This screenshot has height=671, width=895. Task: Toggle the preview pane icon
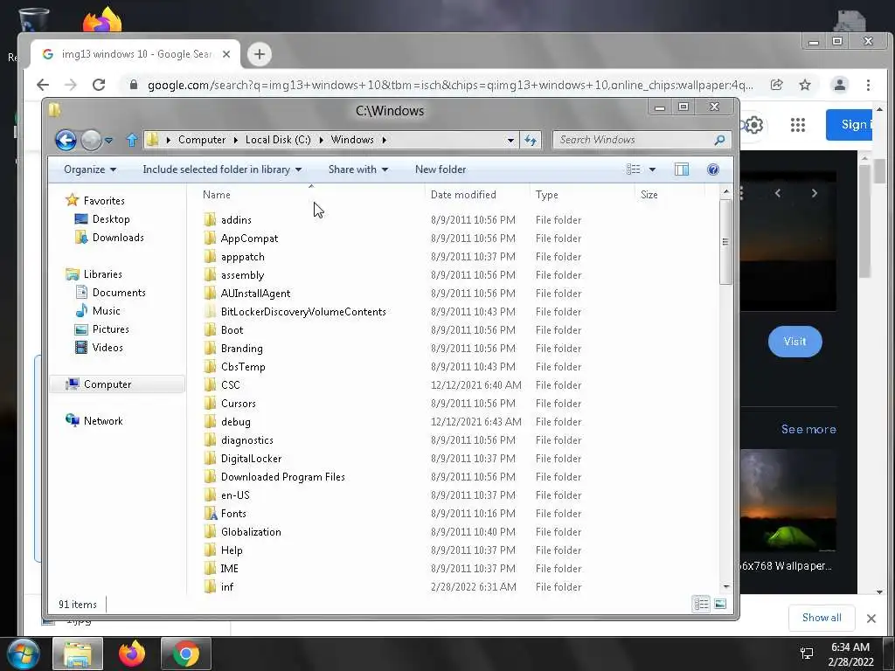[x=682, y=169]
